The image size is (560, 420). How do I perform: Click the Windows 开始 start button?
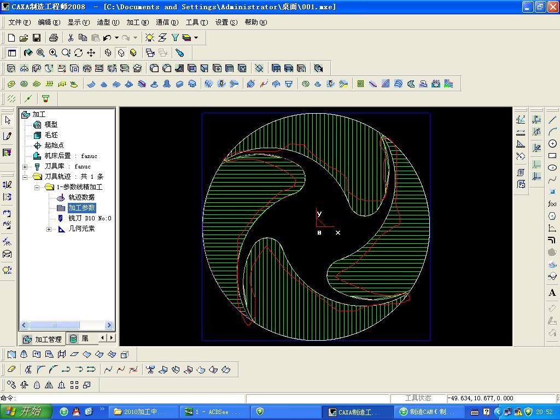click(26, 412)
